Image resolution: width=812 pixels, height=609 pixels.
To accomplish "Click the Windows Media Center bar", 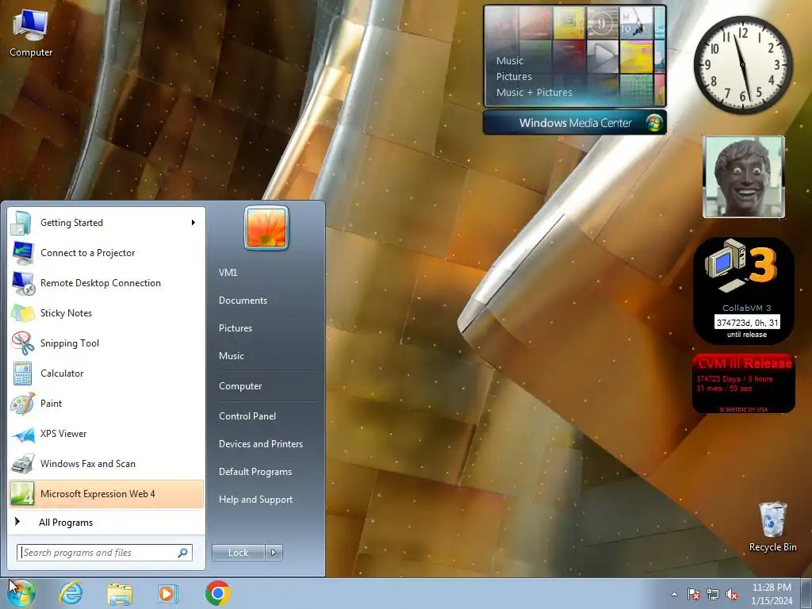I will point(574,123).
